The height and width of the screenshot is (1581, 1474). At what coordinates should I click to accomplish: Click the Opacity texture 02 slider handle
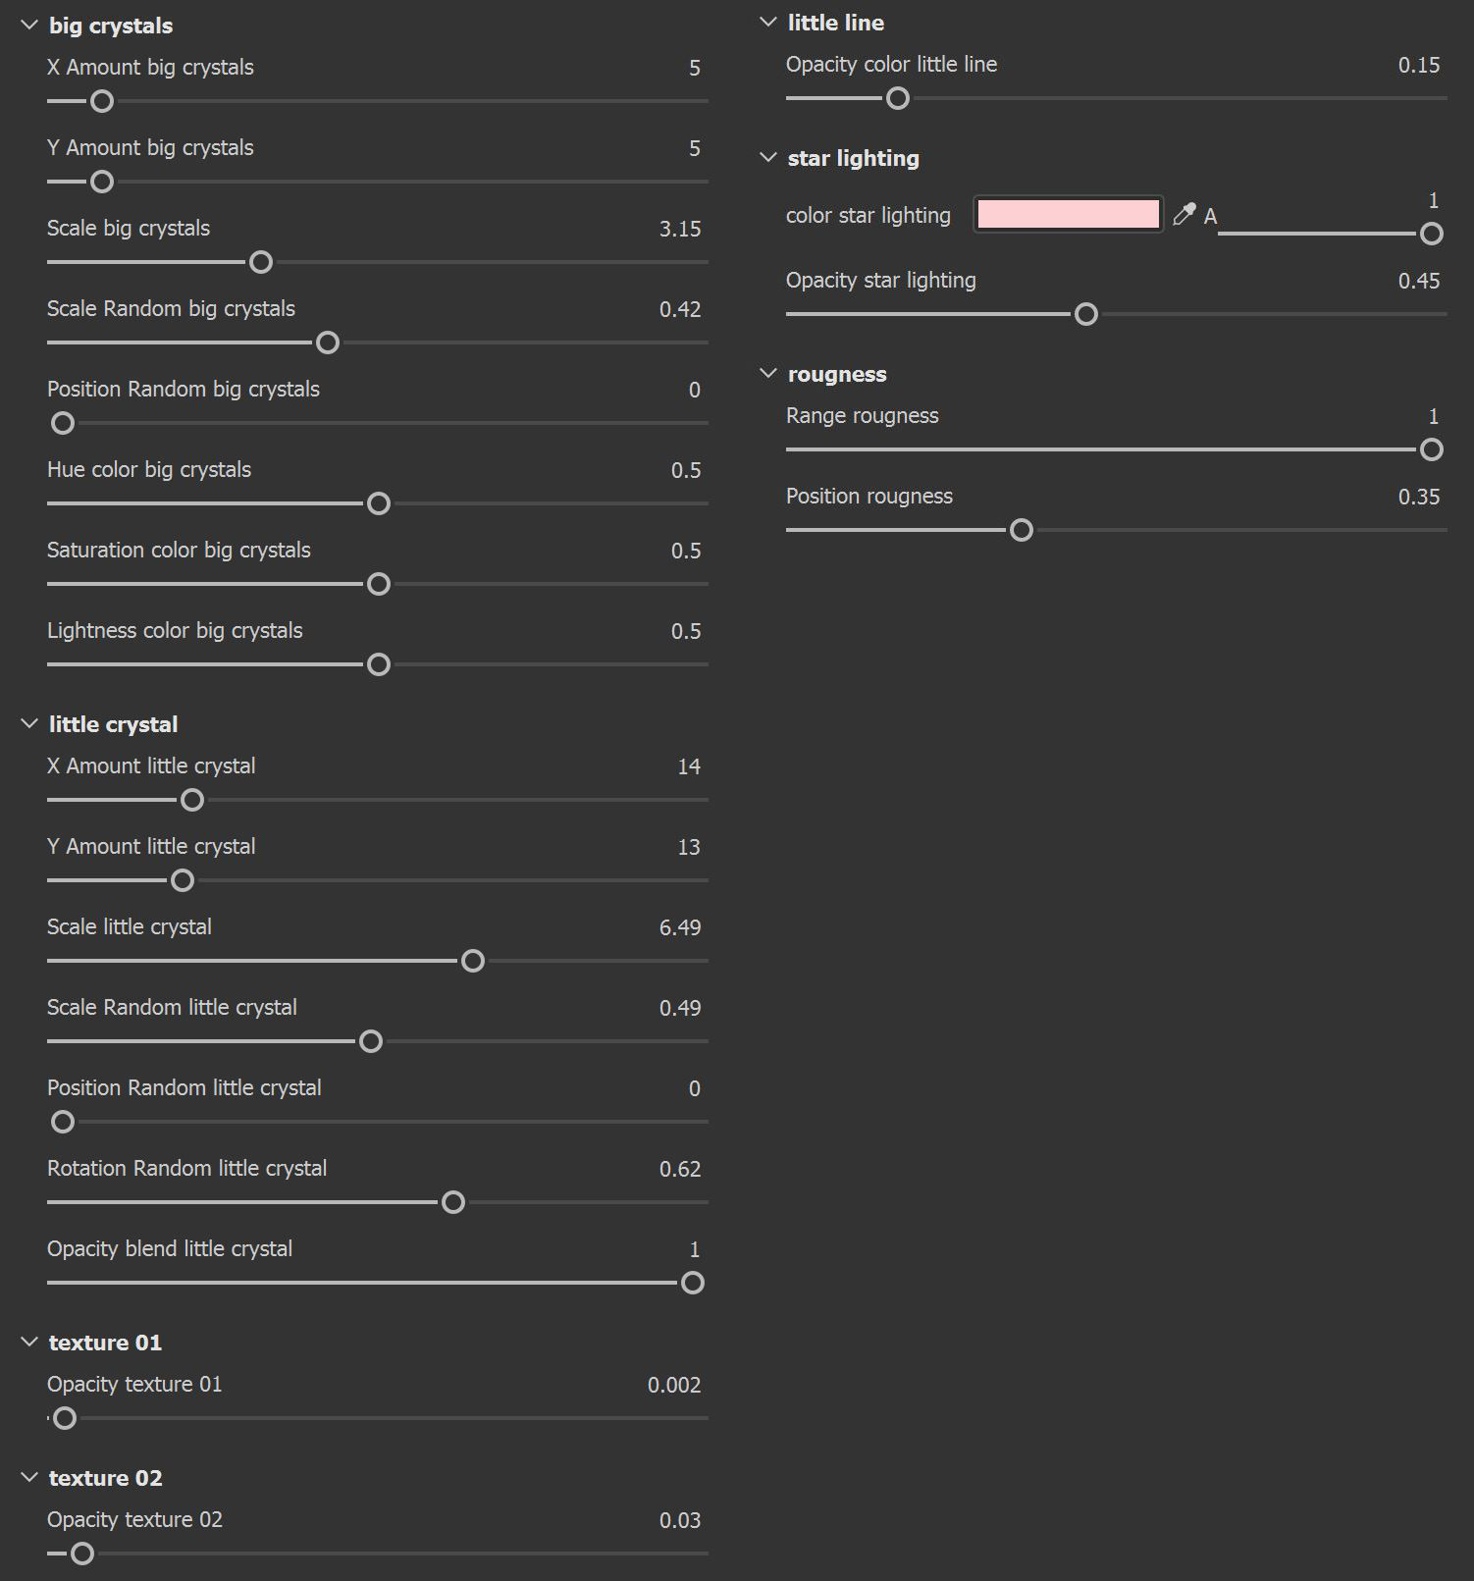pyautogui.click(x=82, y=1554)
